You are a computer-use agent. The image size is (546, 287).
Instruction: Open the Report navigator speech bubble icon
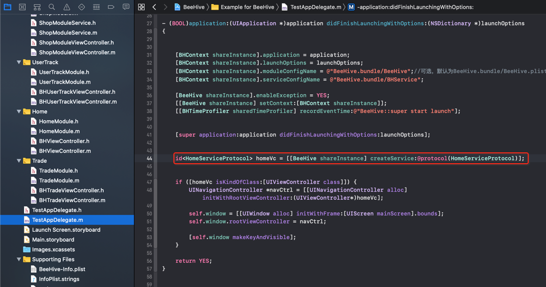coord(126,7)
